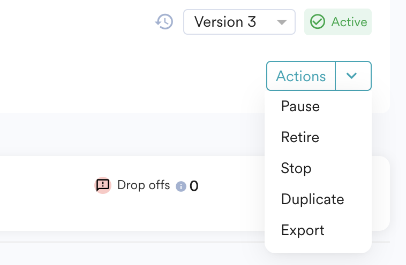406x265 pixels.
Task: Click the Drop offs message alert icon
Action: 103,185
